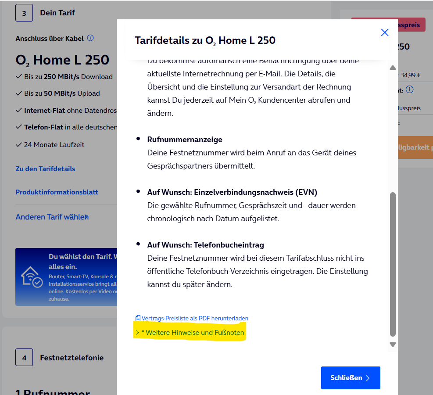The height and width of the screenshot is (395, 433).
Task: Click the info icon in the price sidebar
Action: tap(410, 90)
